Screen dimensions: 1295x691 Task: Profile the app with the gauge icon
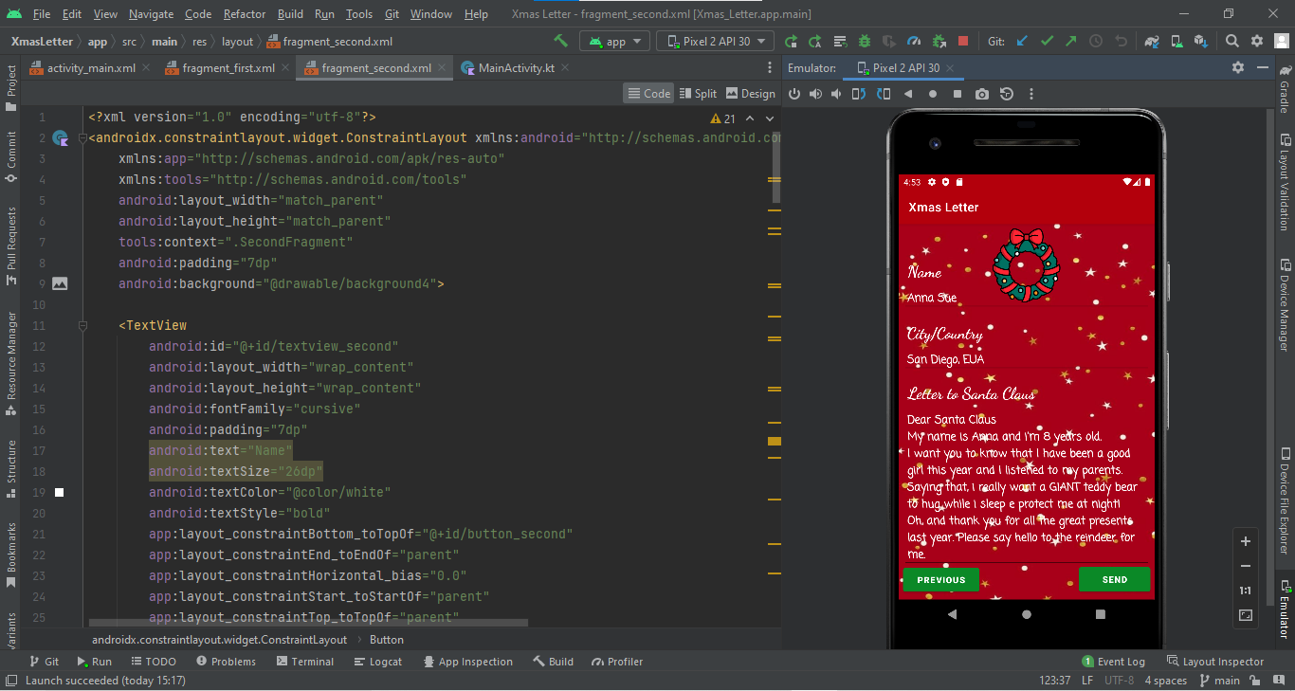[913, 41]
